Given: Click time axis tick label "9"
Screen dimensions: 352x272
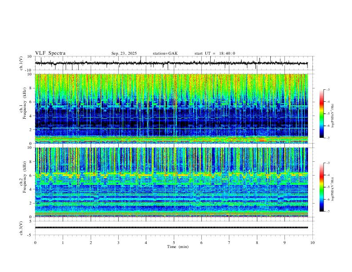Looking at the screenshot, I should pos(284,243).
